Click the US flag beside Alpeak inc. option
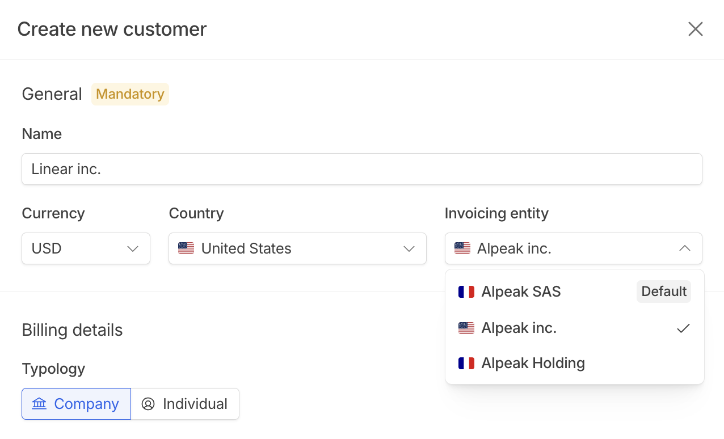Viewport: 724px width, 439px height. [x=466, y=328]
